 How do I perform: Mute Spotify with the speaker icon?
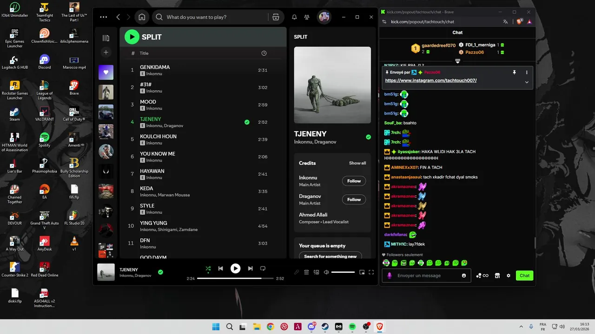(326, 272)
